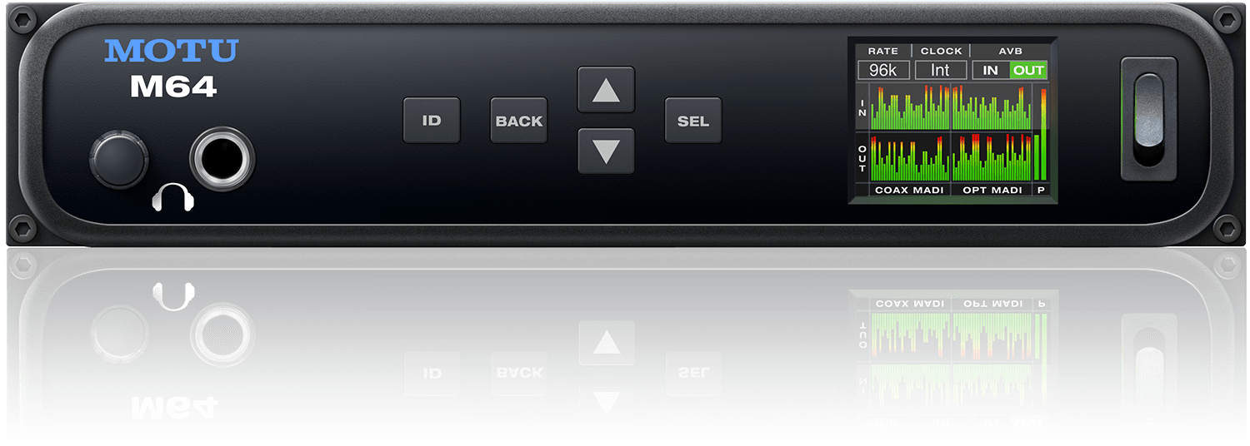The height and width of the screenshot is (446, 1250).
Task: Click the P level meter bar
Action: 1041,135
